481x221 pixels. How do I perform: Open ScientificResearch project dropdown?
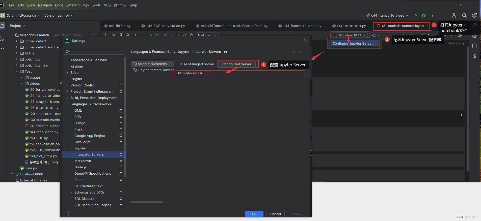click(23, 15)
